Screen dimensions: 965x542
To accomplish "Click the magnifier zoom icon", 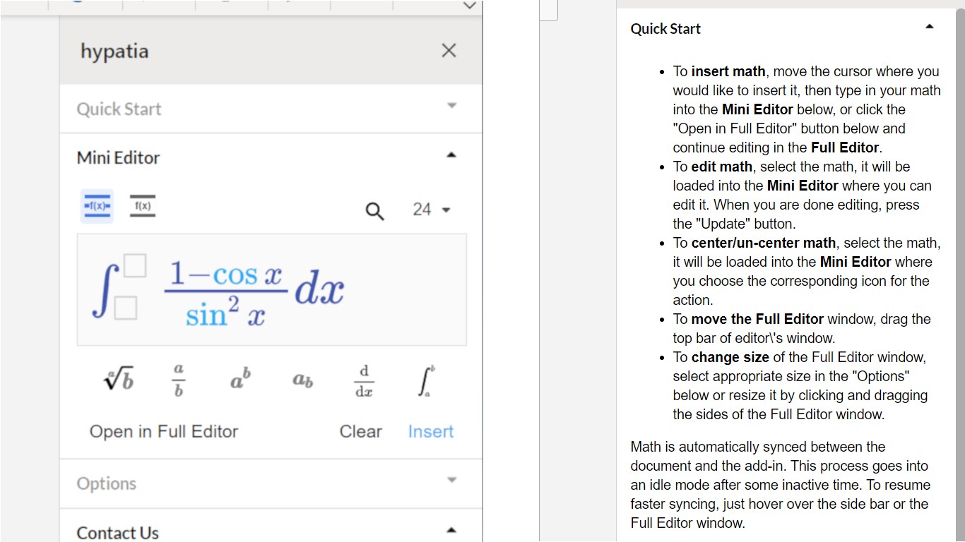I will pyautogui.click(x=374, y=210).
